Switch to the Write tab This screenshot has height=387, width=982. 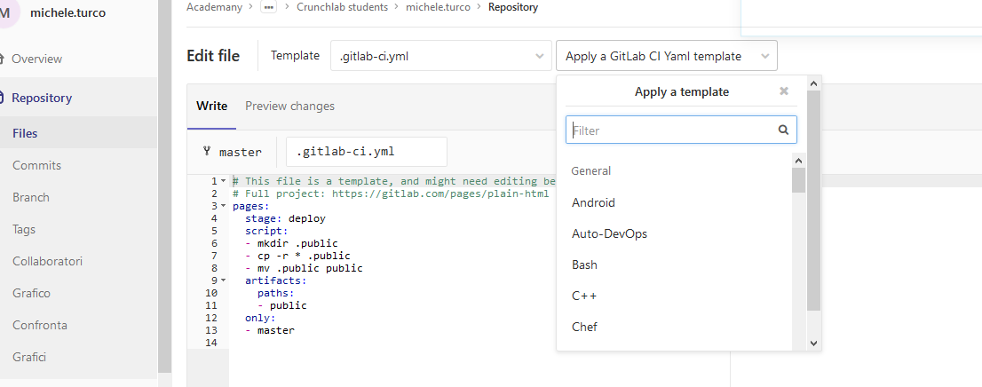click(211, 106)
